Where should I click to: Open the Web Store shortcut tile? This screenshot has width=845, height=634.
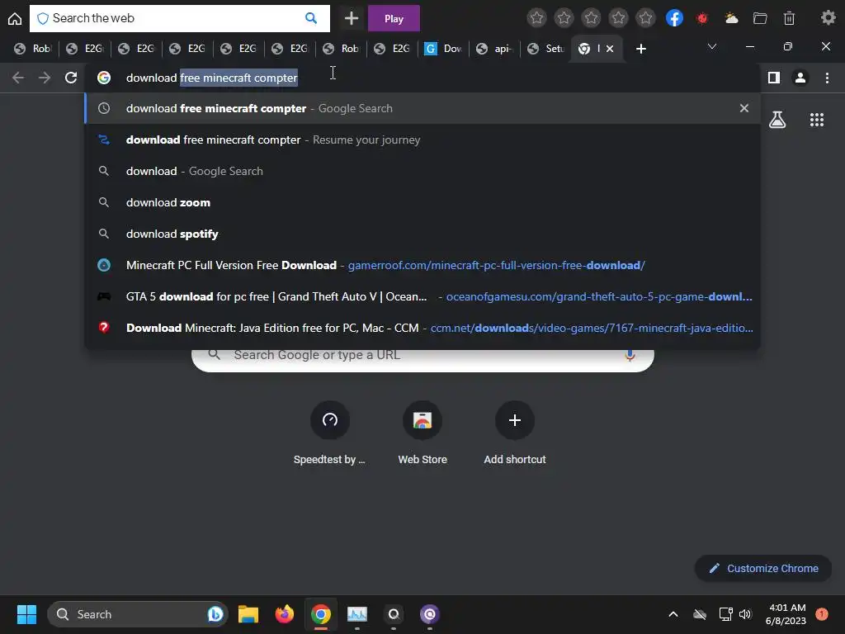tap(422, 433)
